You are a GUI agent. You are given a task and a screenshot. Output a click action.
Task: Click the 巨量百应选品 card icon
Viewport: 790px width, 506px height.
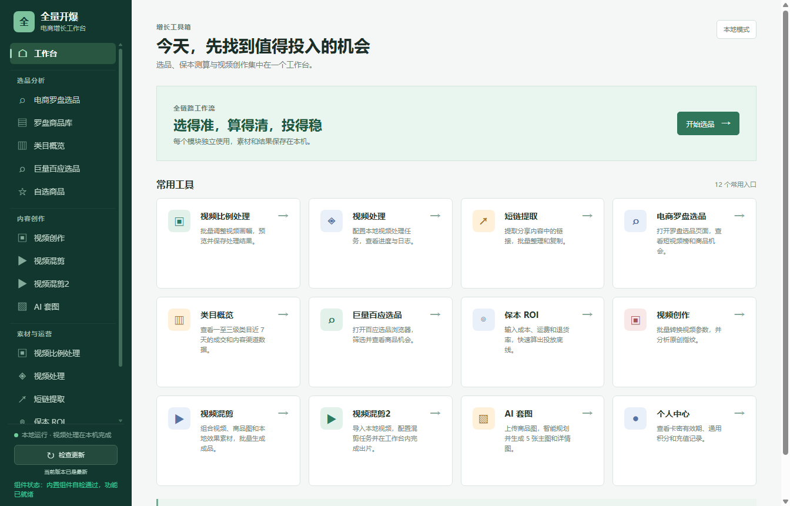tap(332, 320)
